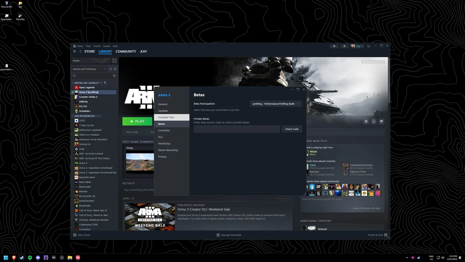Click View all friends who play
465x262 pixels.
pyautogui.click(x=366, y=208)
